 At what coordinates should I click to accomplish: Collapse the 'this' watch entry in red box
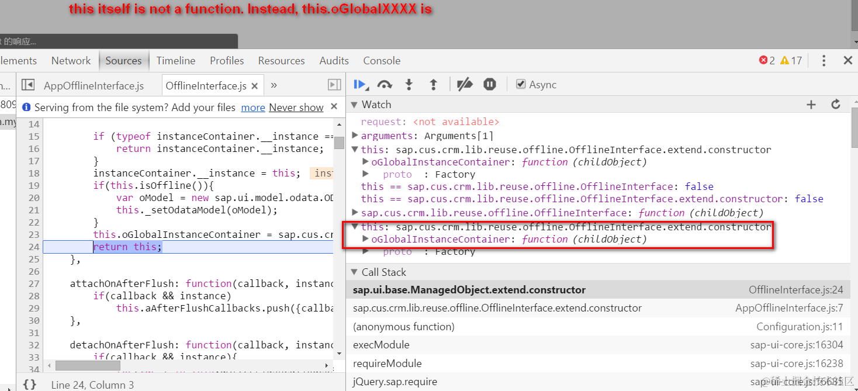tap(355, 227)
